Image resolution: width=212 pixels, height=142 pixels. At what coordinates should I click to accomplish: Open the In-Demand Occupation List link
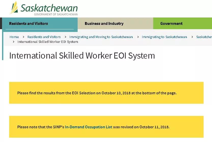(x=88, y=127)
